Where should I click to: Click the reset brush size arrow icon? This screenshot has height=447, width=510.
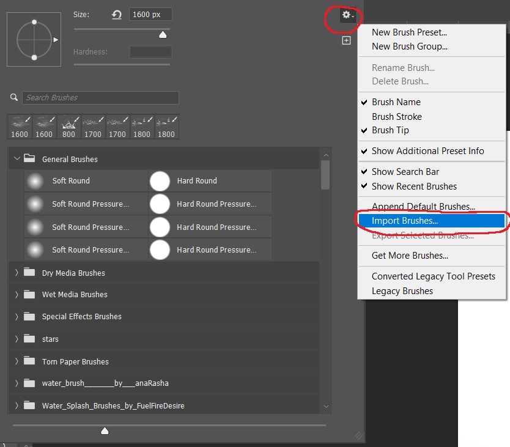click(117, 15)
